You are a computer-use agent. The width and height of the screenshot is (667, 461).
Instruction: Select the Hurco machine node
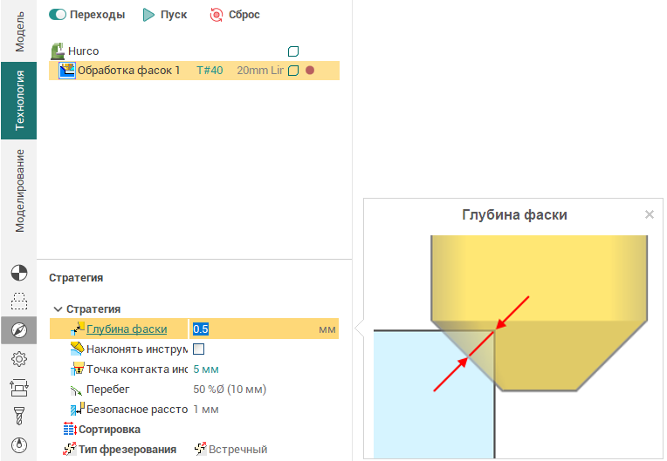[82, 51]
